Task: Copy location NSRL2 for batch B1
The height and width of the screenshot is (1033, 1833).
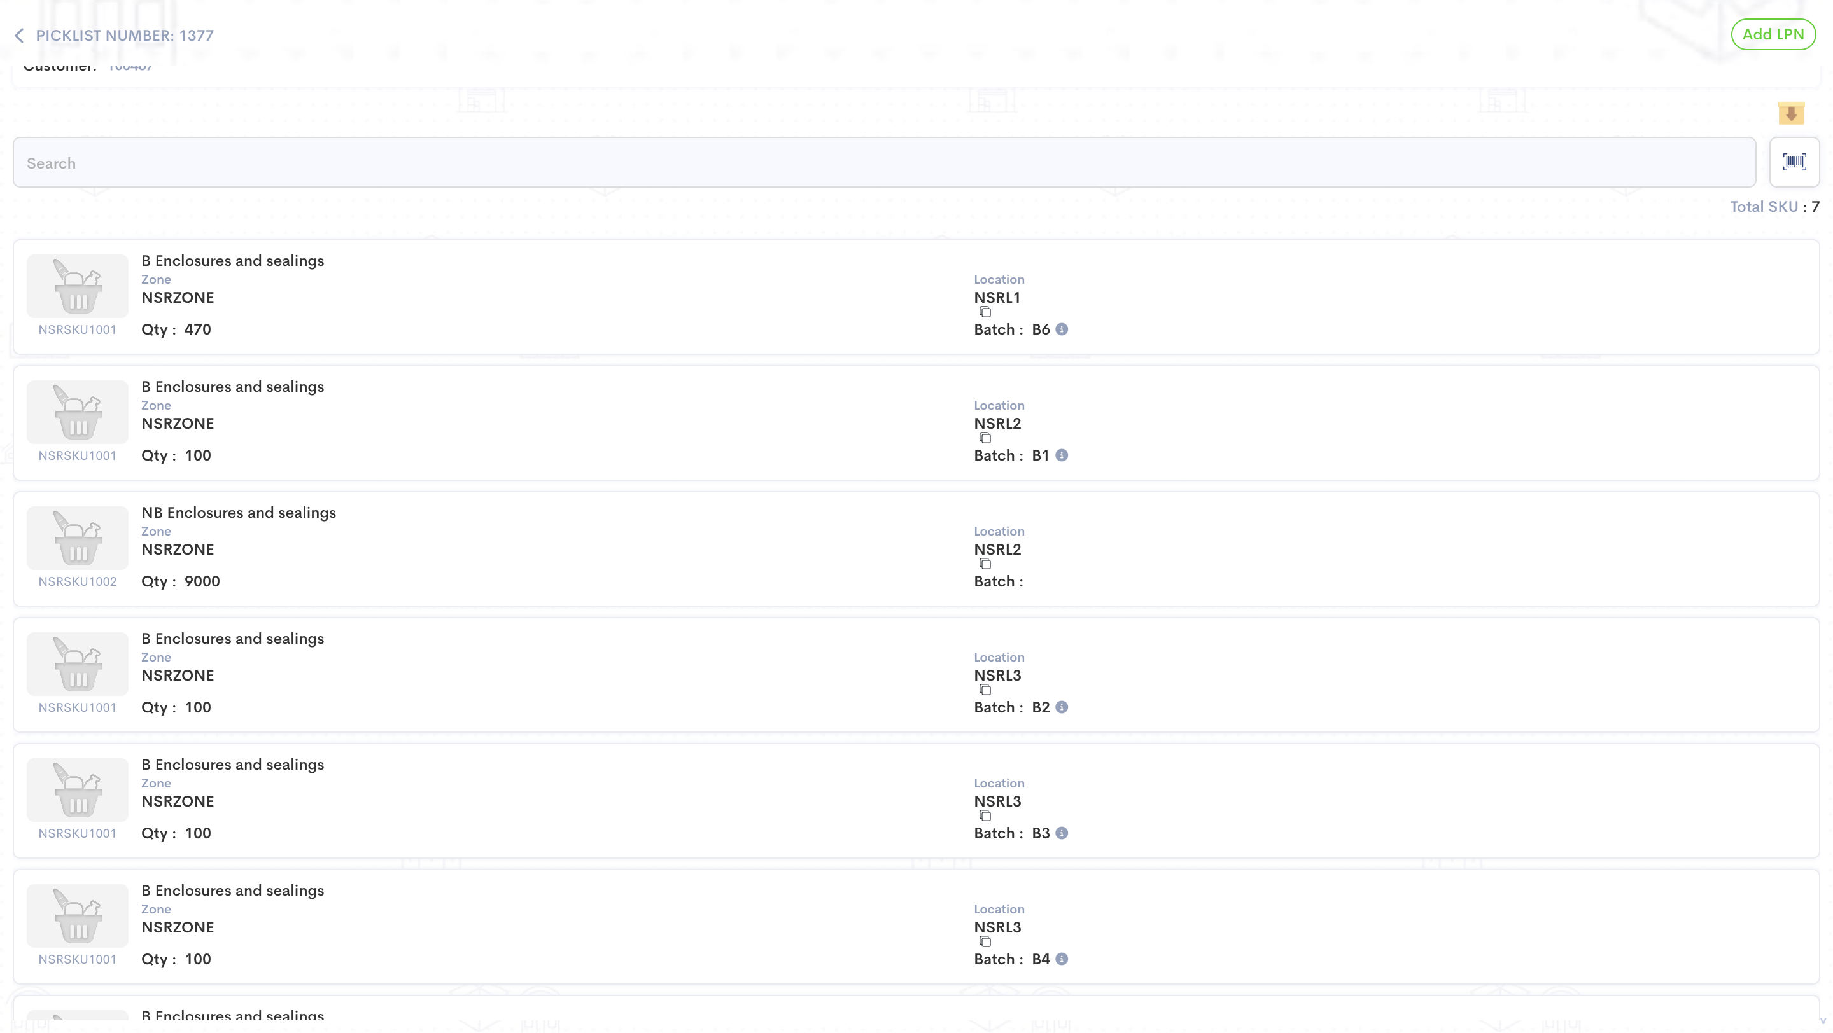Action: [x=985, y=438]
